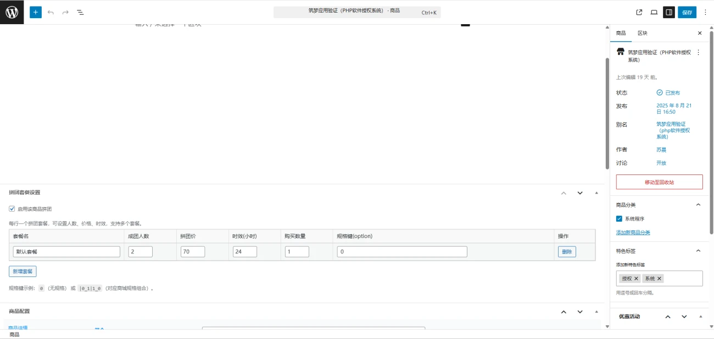
Task: Close the settings sidebar with X
Action: click(700, 33)
